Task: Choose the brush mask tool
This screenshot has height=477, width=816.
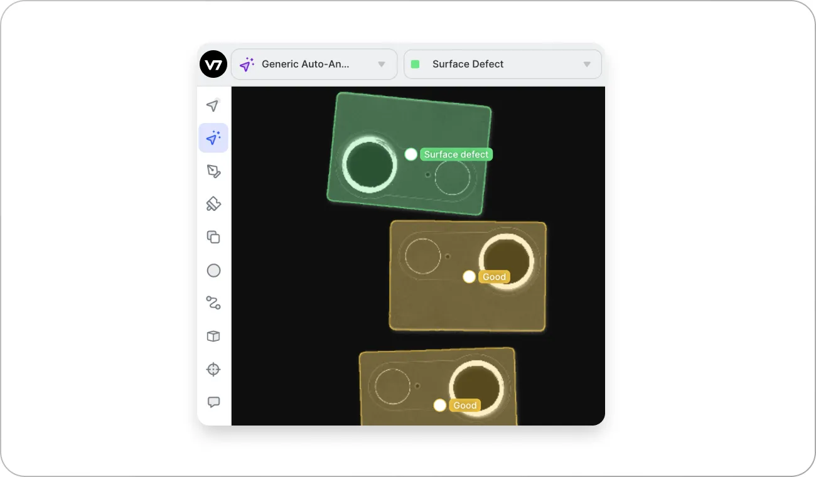Action: (x=213, y=203)
